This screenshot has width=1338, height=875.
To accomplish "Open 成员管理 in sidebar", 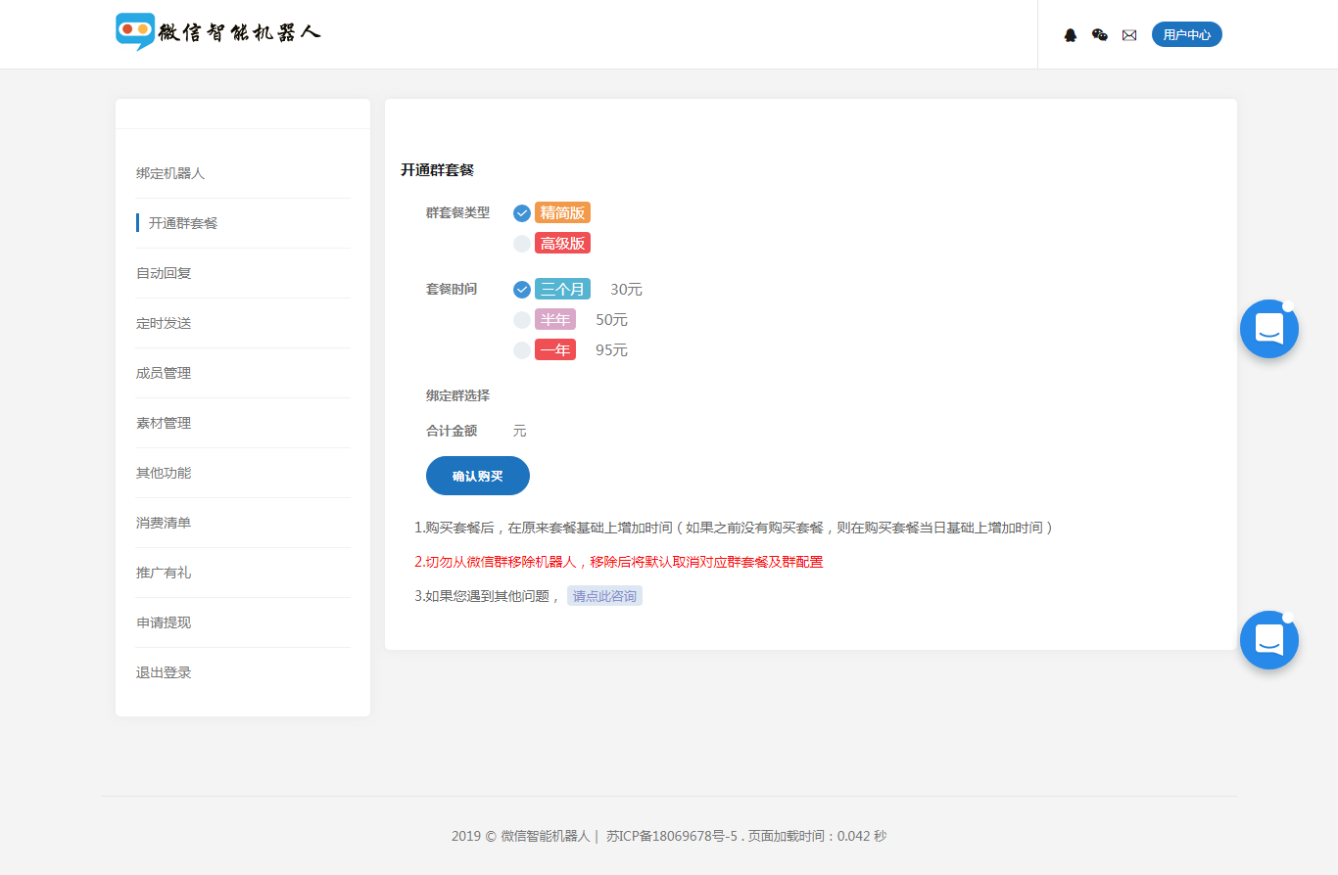I will (x=164, y=373).
